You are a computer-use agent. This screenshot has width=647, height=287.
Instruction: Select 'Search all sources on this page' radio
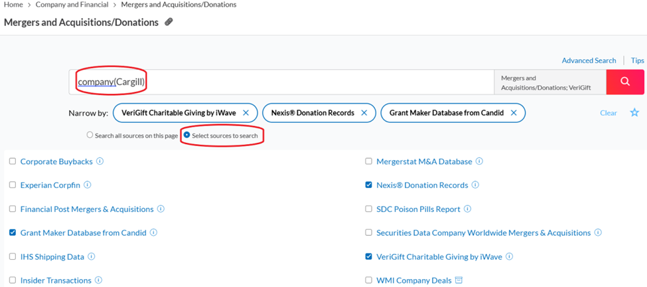(x=90, y=135)
